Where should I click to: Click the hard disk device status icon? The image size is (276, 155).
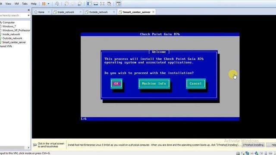pyautogui.click(x=238, y=153)
